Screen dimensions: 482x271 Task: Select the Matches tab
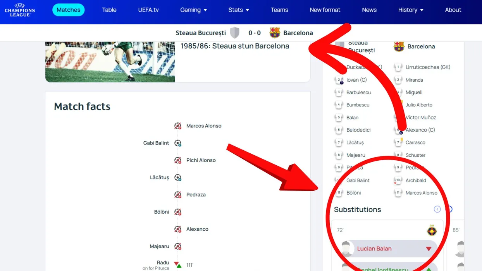[x=69, y=10]
